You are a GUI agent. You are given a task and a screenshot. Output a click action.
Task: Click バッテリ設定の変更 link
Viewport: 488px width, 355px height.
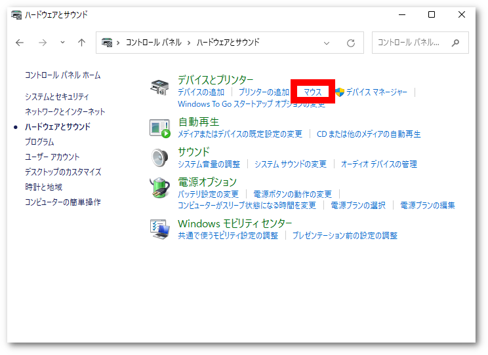208,195
